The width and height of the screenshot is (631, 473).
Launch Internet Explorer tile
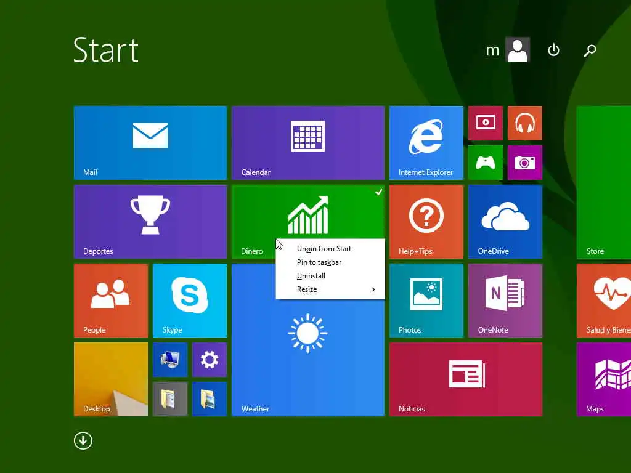click(426, 142)
